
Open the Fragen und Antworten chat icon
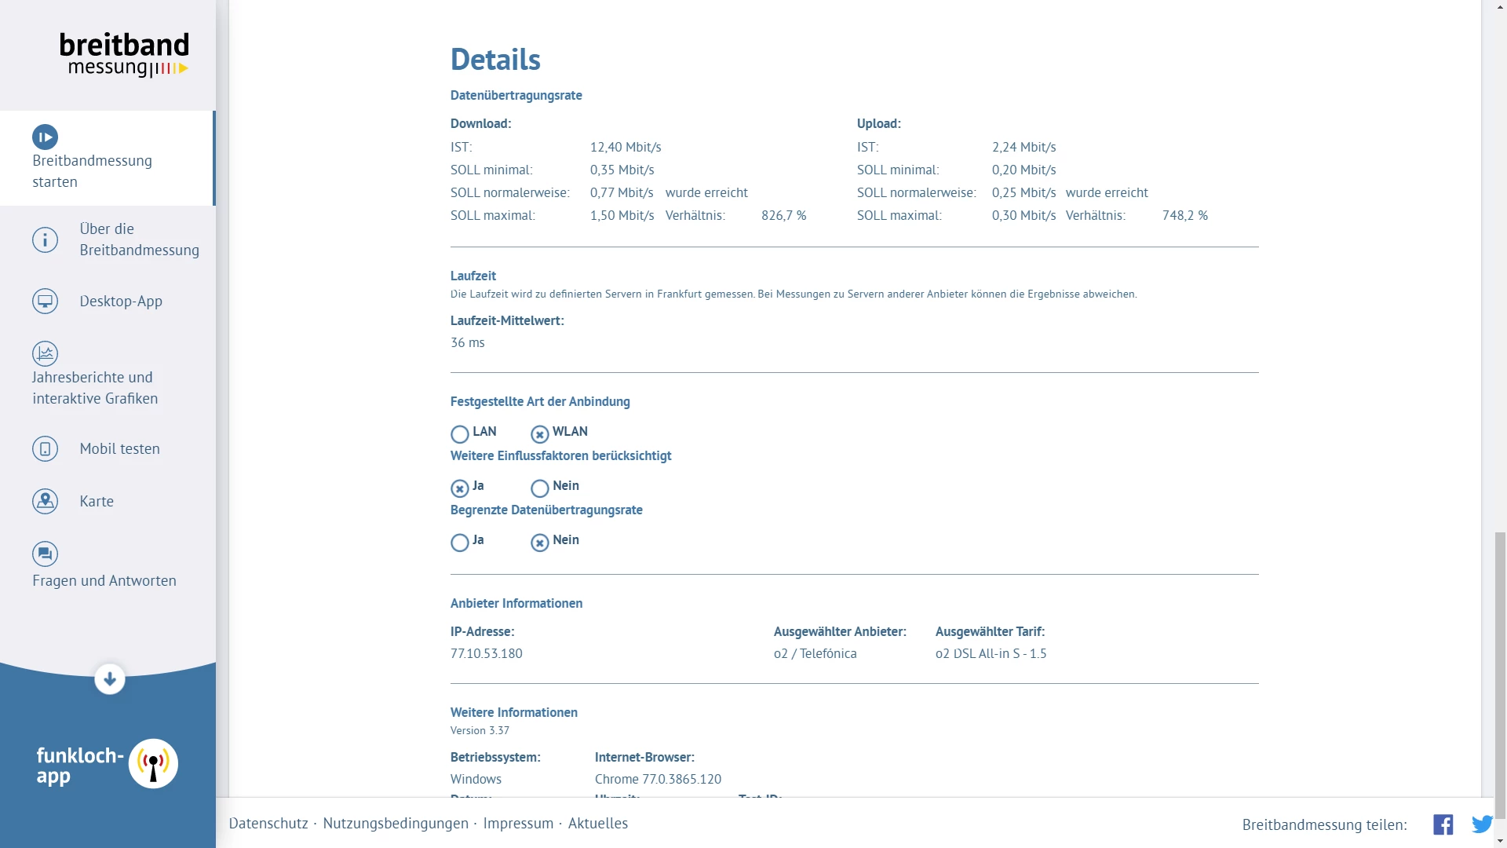(x=45, y=554)
